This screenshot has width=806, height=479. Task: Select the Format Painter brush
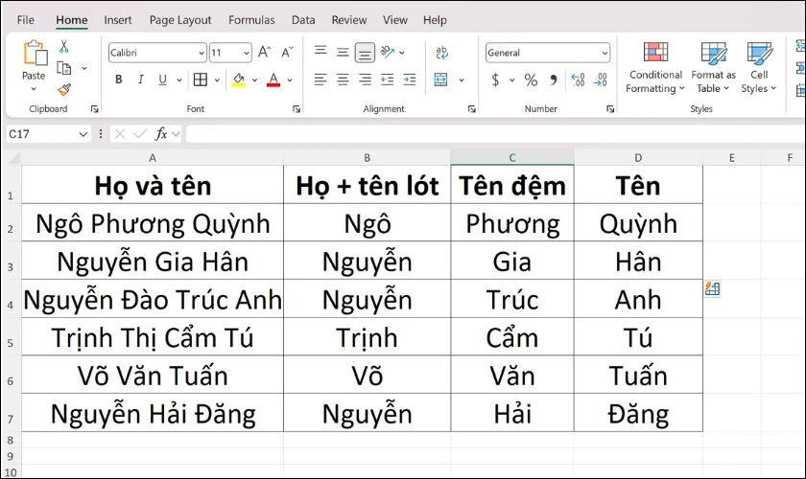pyautogui.click(x=63, y=89)
